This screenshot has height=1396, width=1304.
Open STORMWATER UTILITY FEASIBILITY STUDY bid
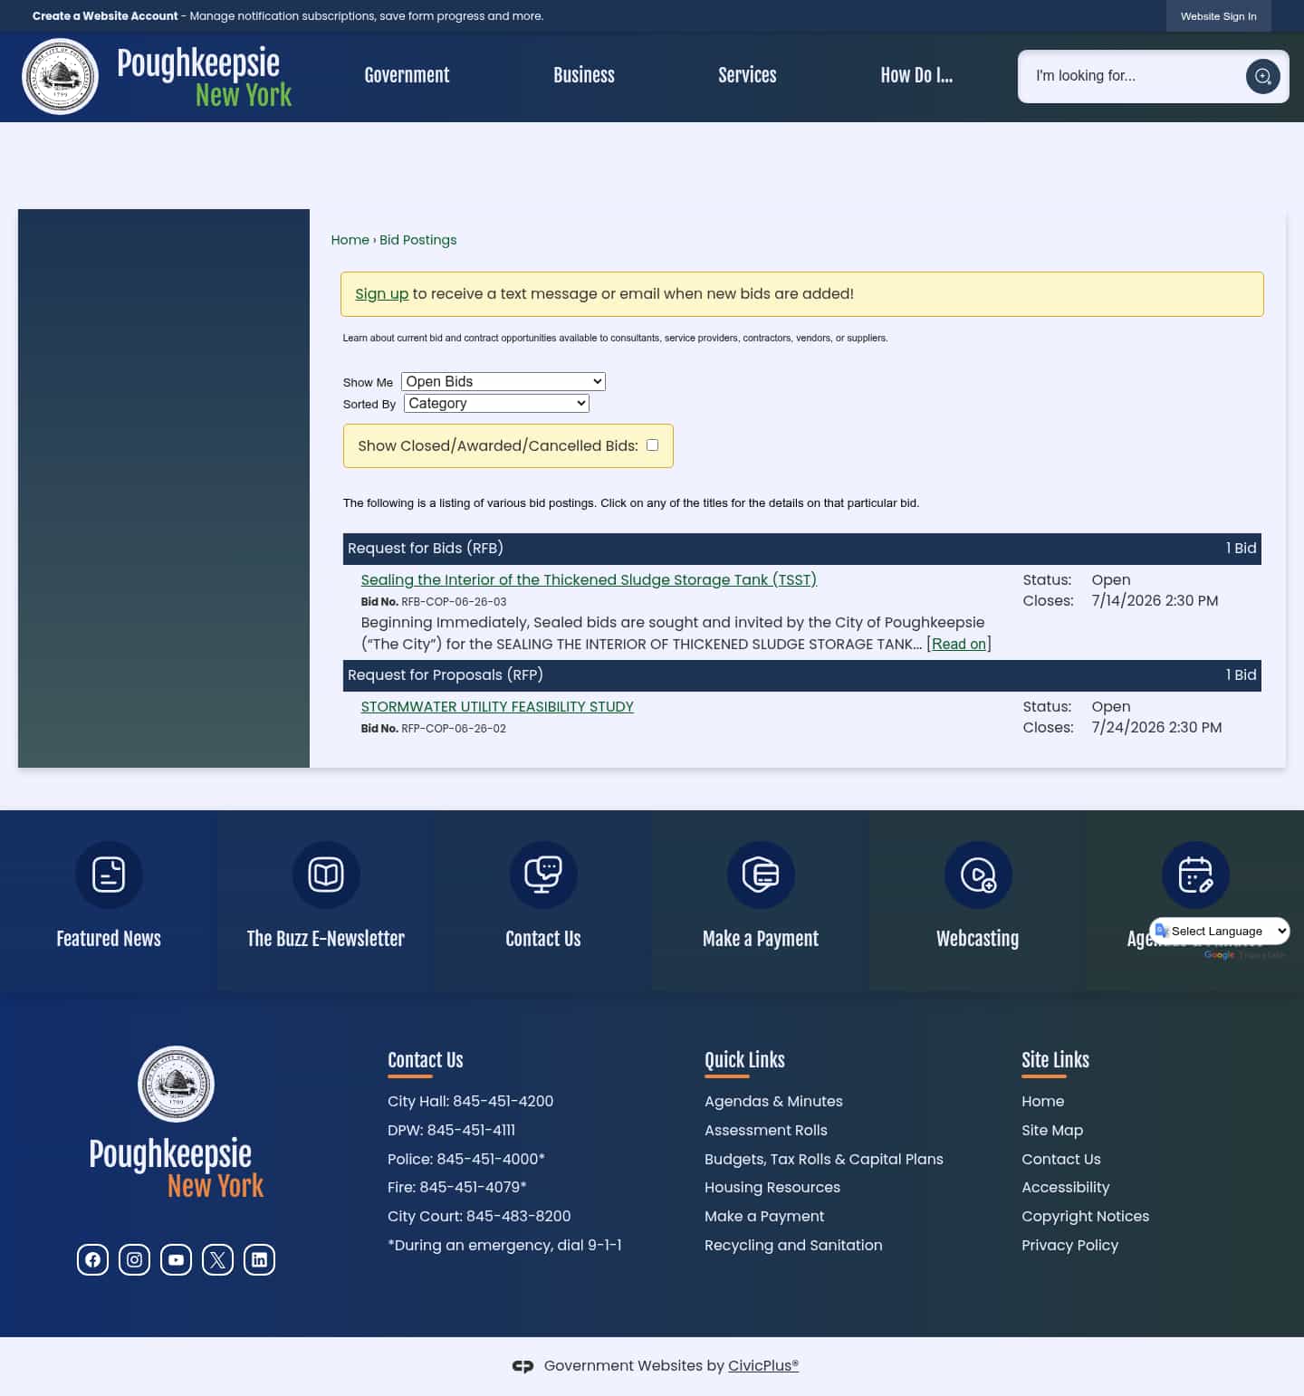coord(497,706)
